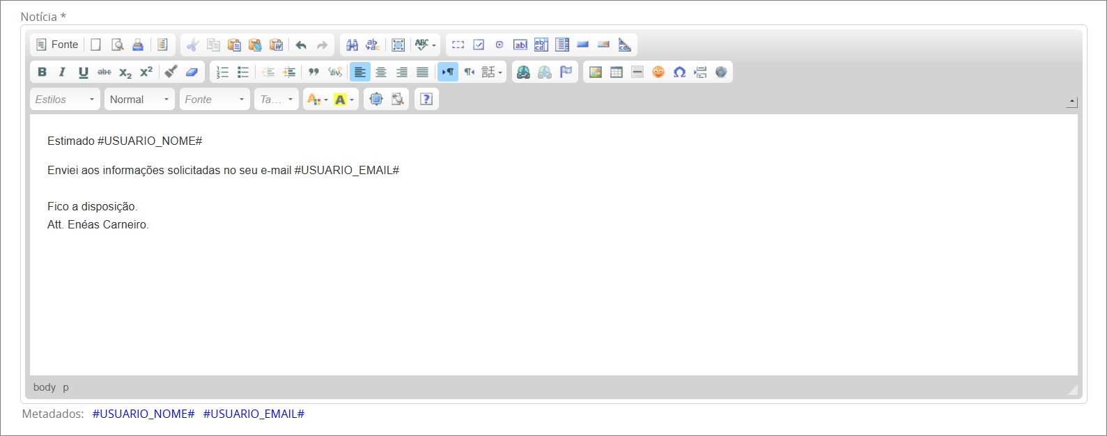
Task: Open the Replace icon
Action: 373,45
